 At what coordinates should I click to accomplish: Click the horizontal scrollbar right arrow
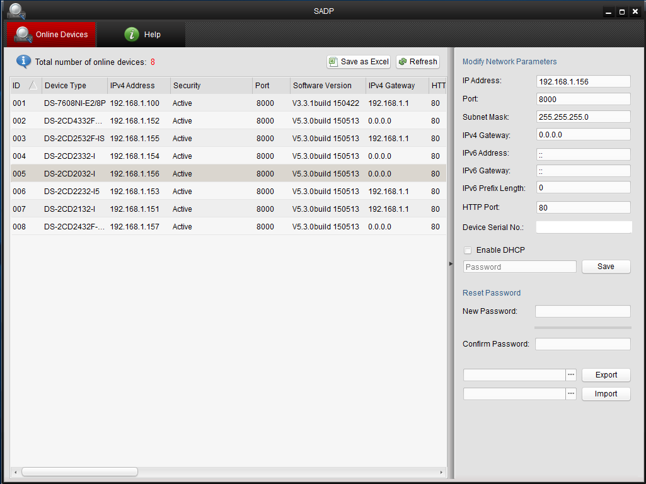click(441, 472)
